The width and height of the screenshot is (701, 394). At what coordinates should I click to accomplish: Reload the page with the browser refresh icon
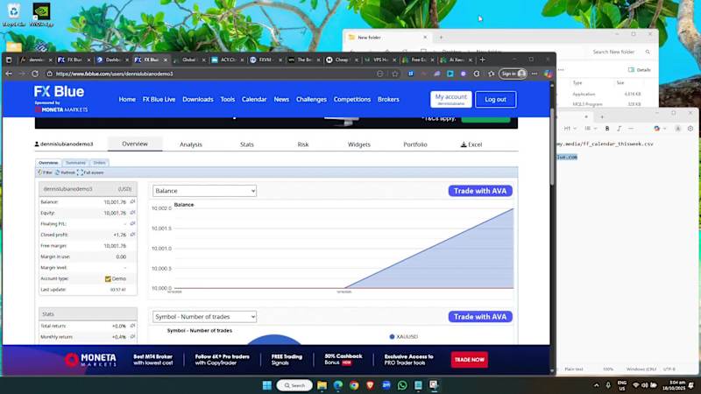tap(35, 74)
